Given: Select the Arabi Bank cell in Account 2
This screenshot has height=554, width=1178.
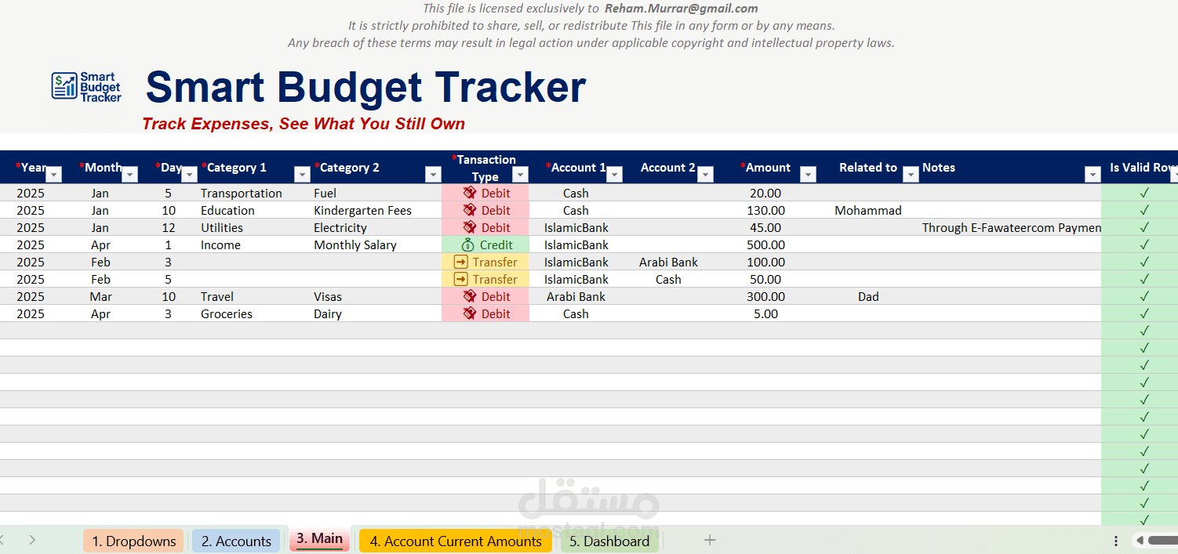Looking at the screenshot, I should (x=668, y=262).
